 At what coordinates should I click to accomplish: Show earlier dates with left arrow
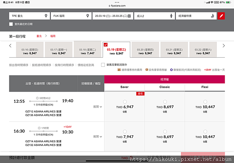pyautogui.click(x=10, y=46)
